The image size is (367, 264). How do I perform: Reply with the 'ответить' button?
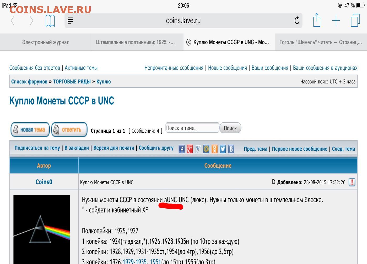coord(69,130)
